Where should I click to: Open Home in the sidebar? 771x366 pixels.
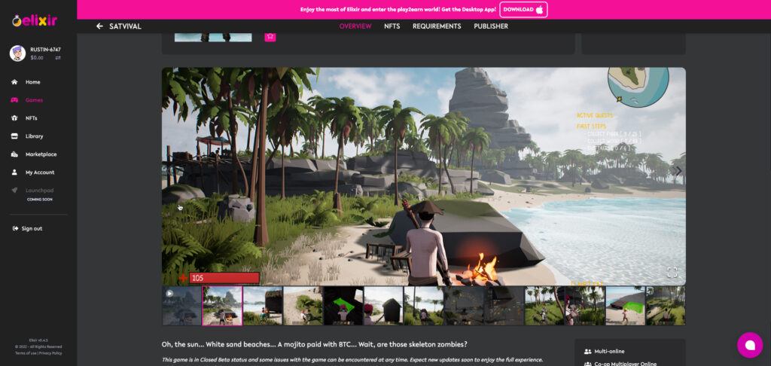pyautogui.click(x=33, y=82)
